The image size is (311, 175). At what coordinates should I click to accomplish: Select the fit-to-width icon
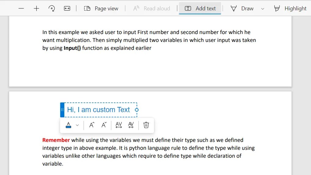67,8
